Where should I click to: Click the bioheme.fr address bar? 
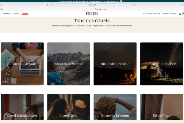point(92,5)
